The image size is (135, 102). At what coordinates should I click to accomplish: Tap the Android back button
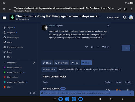click(x=123, y=99)
